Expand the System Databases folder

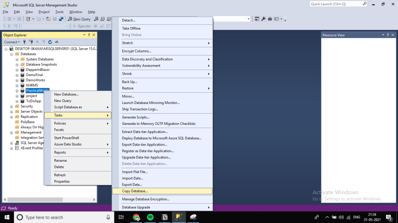click(17, 59)
